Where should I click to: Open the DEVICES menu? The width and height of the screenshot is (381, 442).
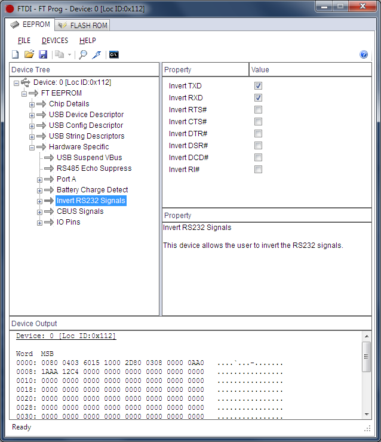click(55, 41)
